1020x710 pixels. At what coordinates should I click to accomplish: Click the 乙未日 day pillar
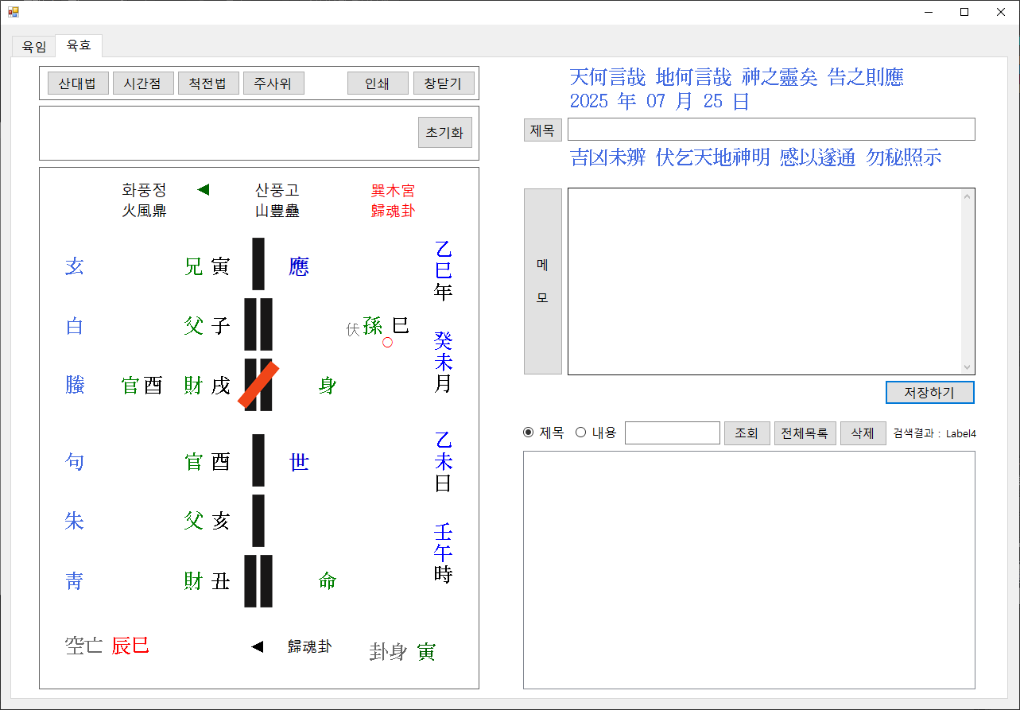[444, 462]
